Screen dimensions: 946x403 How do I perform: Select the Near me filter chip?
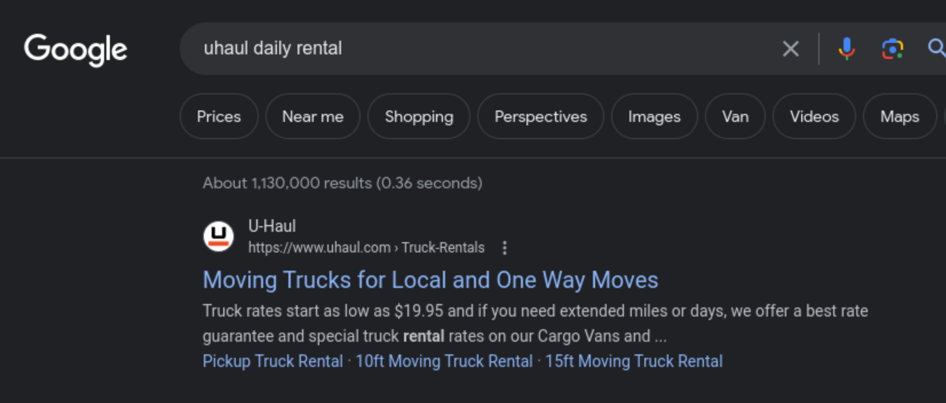pyautogui.click(x=312, y=117)
